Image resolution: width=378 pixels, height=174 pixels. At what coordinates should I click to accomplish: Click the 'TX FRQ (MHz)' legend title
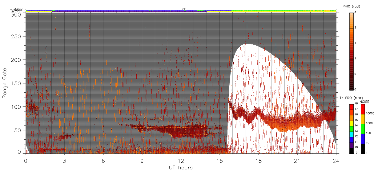pyautogui.click(x=352, y=98)
